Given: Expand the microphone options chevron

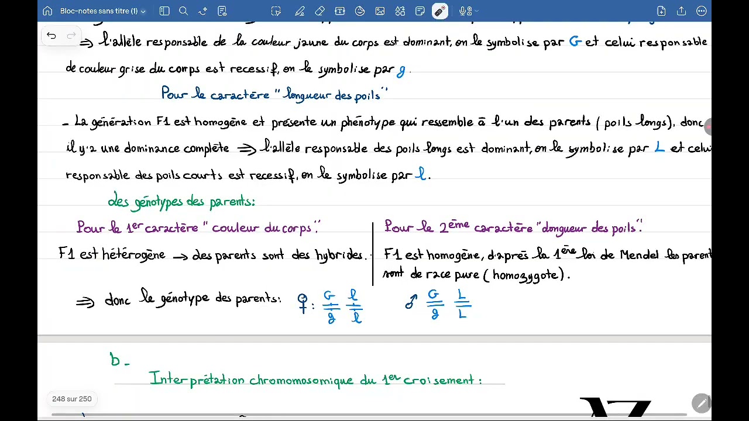Looking at the screenshot, I should [x=476, y=11].
